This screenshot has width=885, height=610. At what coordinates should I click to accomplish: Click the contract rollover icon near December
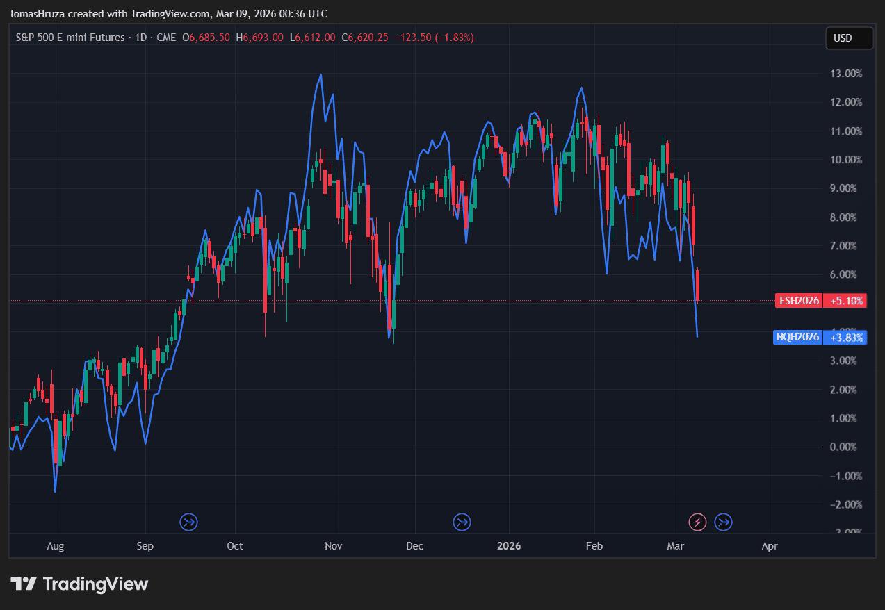click(x=462, y=522)
